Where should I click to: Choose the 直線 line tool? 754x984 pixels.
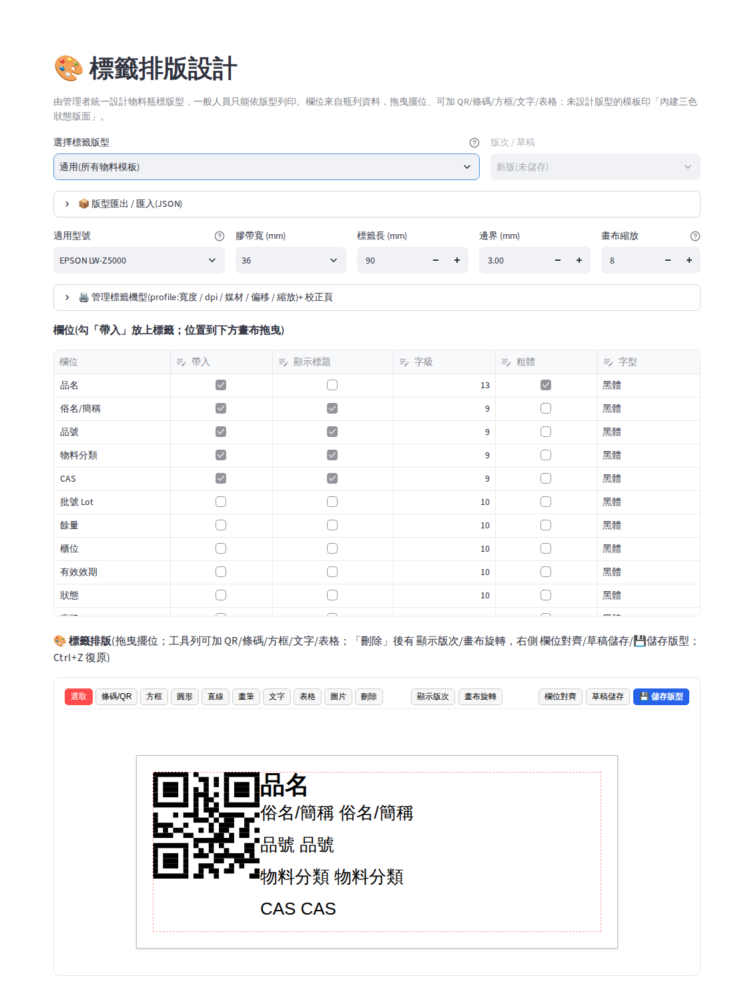coord(216,696)
